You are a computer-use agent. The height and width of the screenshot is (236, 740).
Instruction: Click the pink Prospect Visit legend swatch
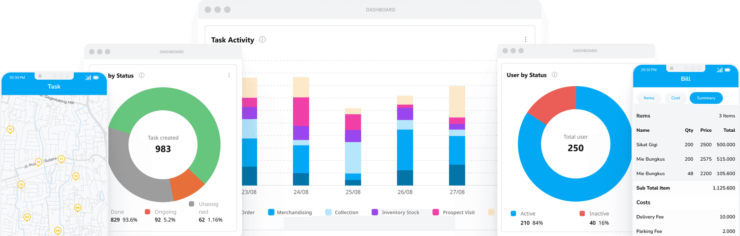point(436,212)
